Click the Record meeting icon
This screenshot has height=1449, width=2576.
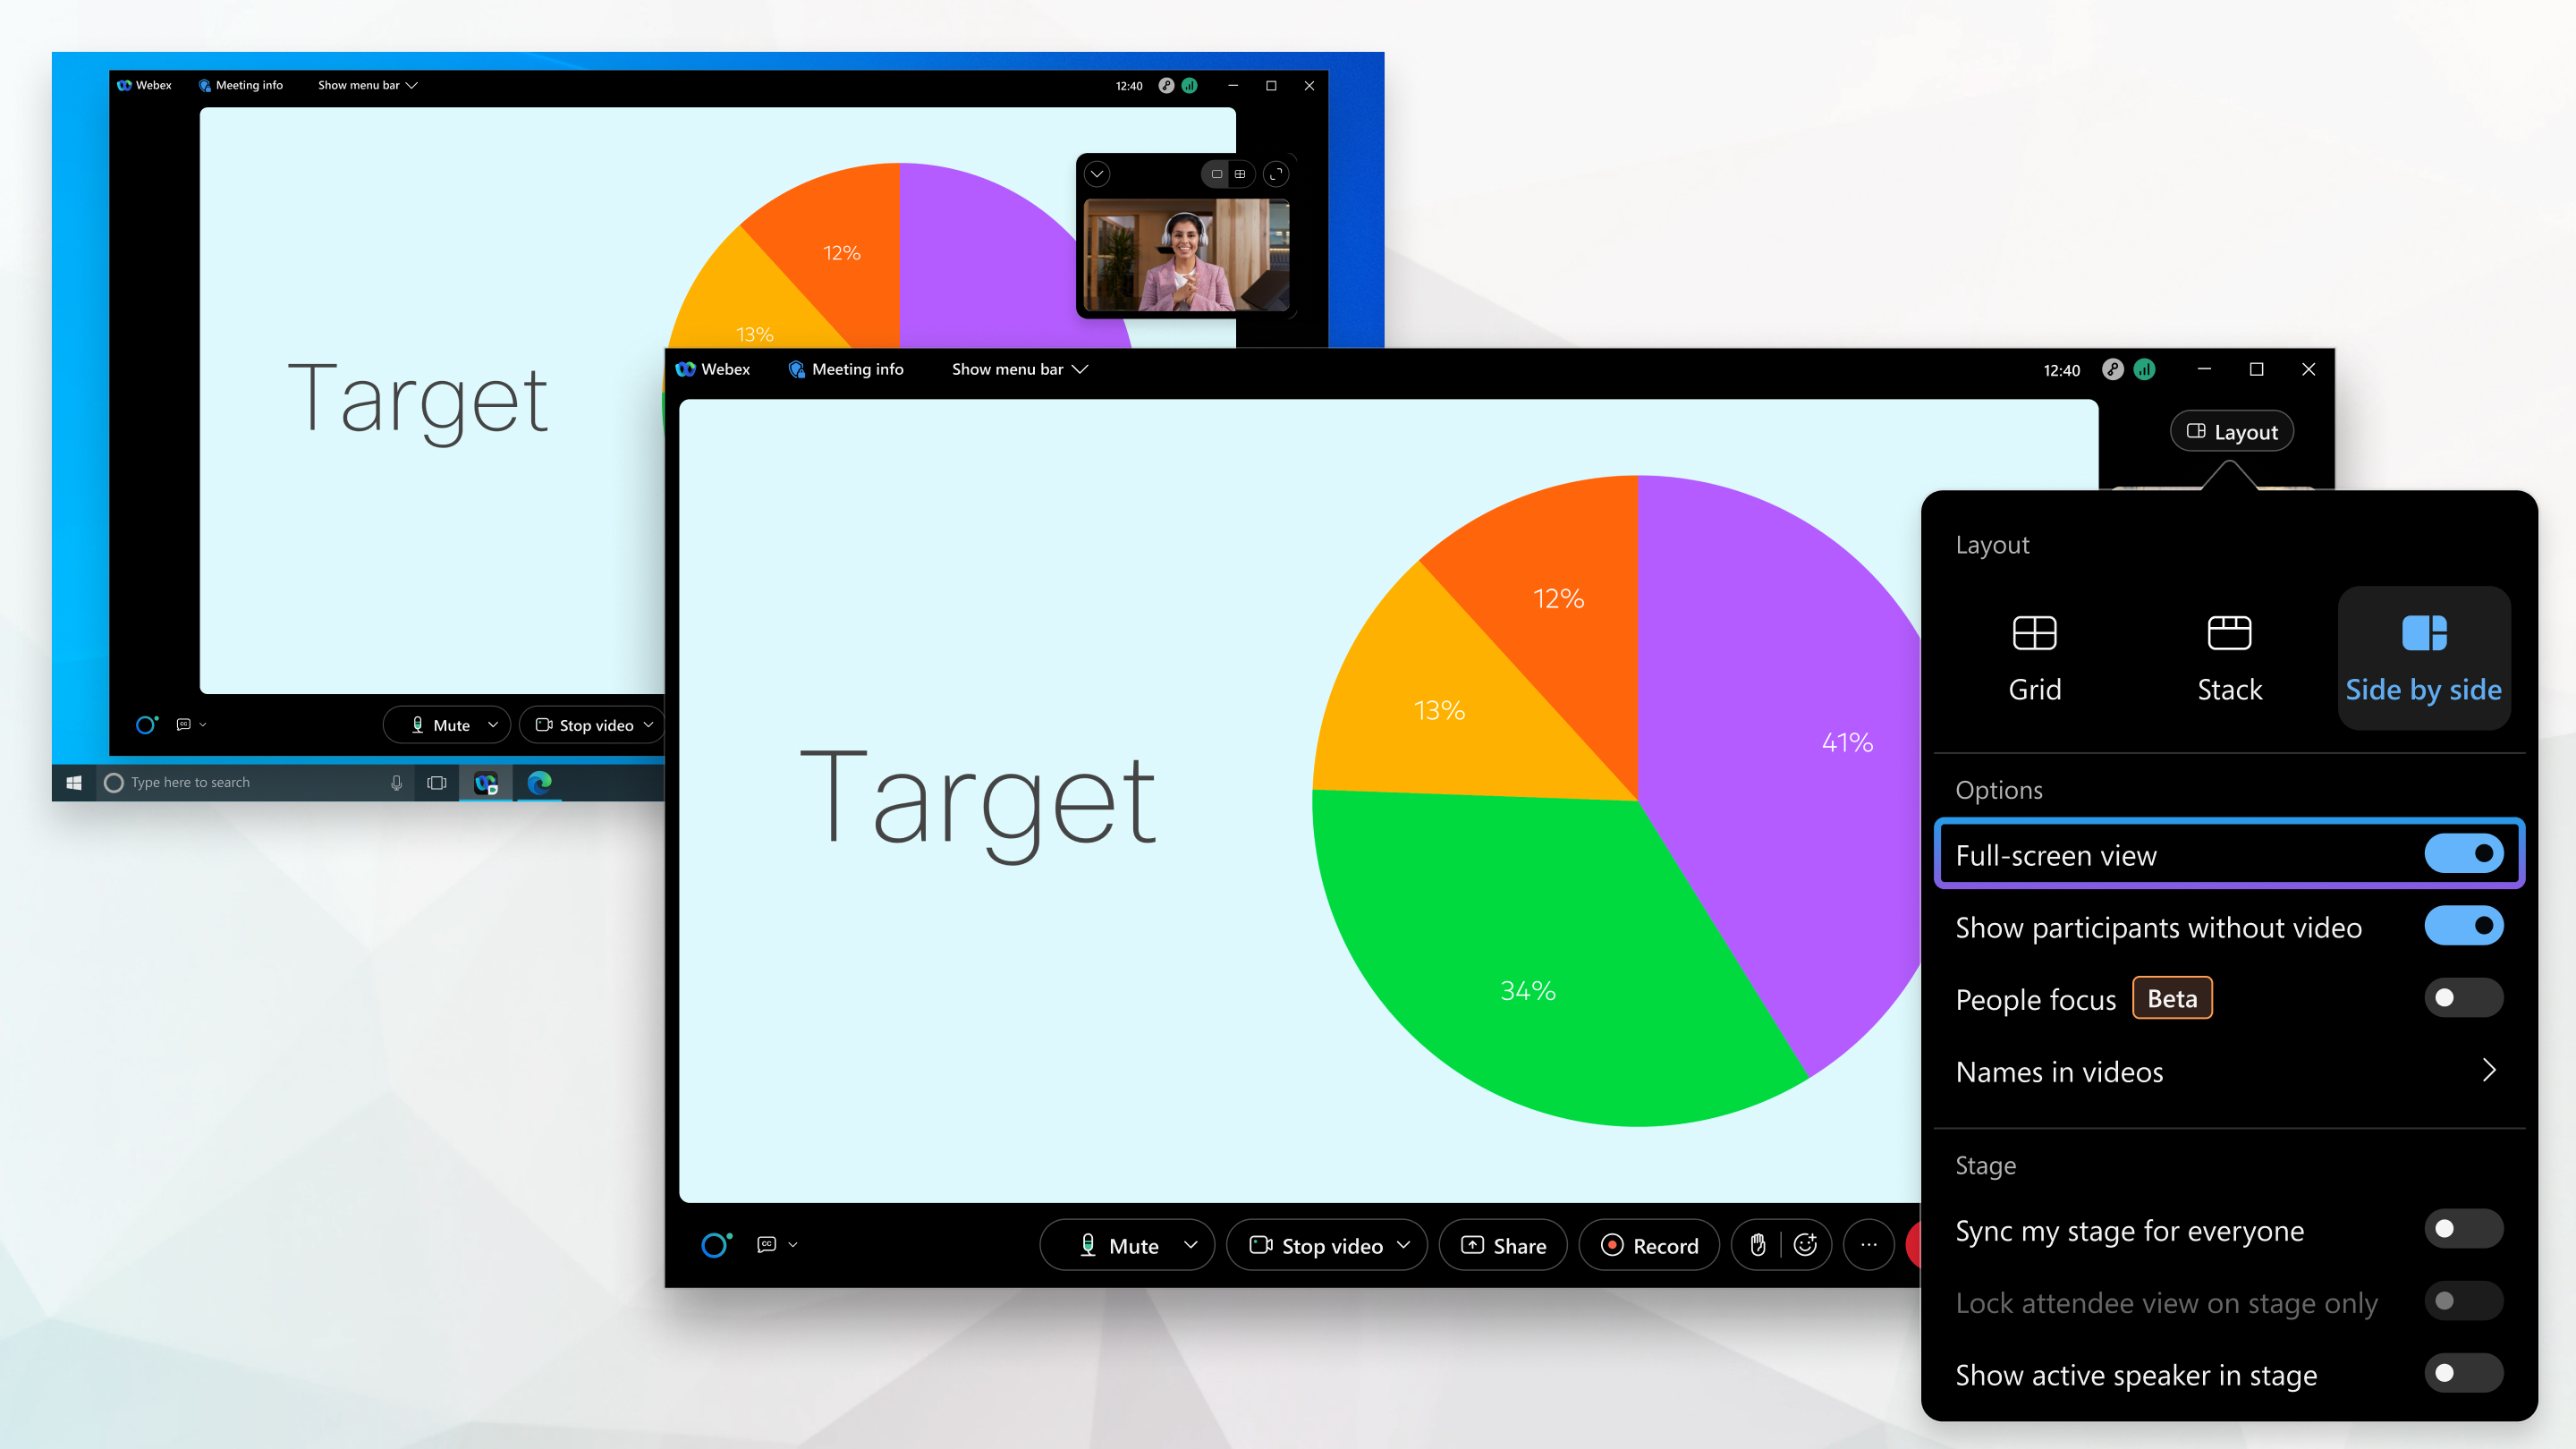1646,1246
